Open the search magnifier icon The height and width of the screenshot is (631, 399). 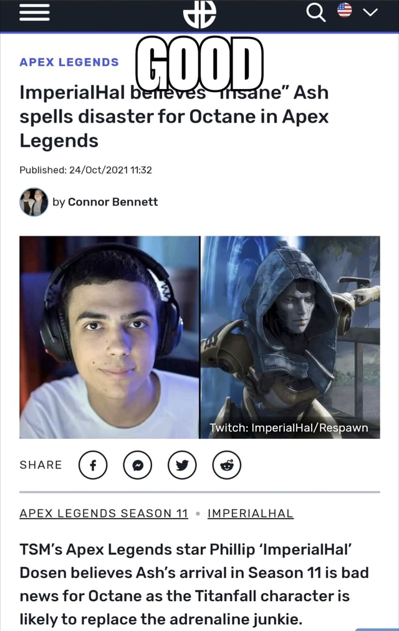(315, 12)
